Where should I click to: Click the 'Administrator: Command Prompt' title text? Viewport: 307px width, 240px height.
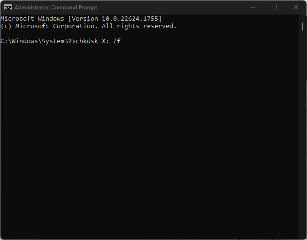(x=56, y=7)
